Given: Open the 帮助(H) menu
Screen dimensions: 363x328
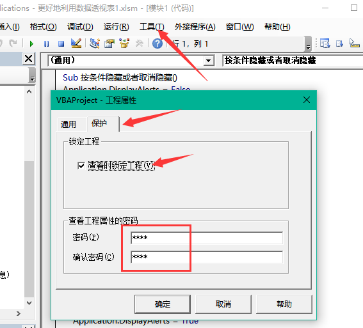Looking at the screenshot, I should tap(277, 27).
